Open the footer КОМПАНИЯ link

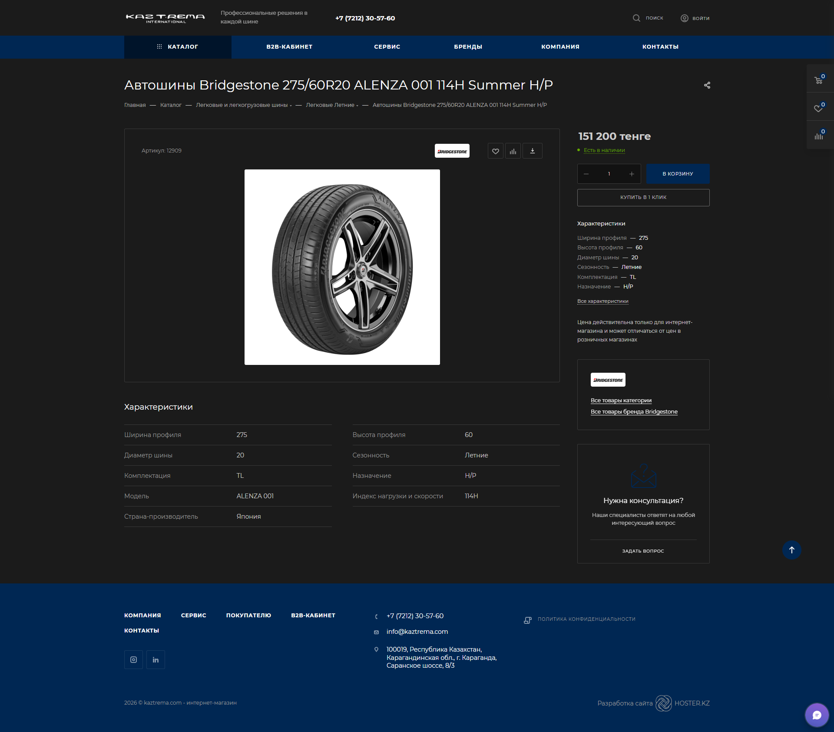point(142,616)
